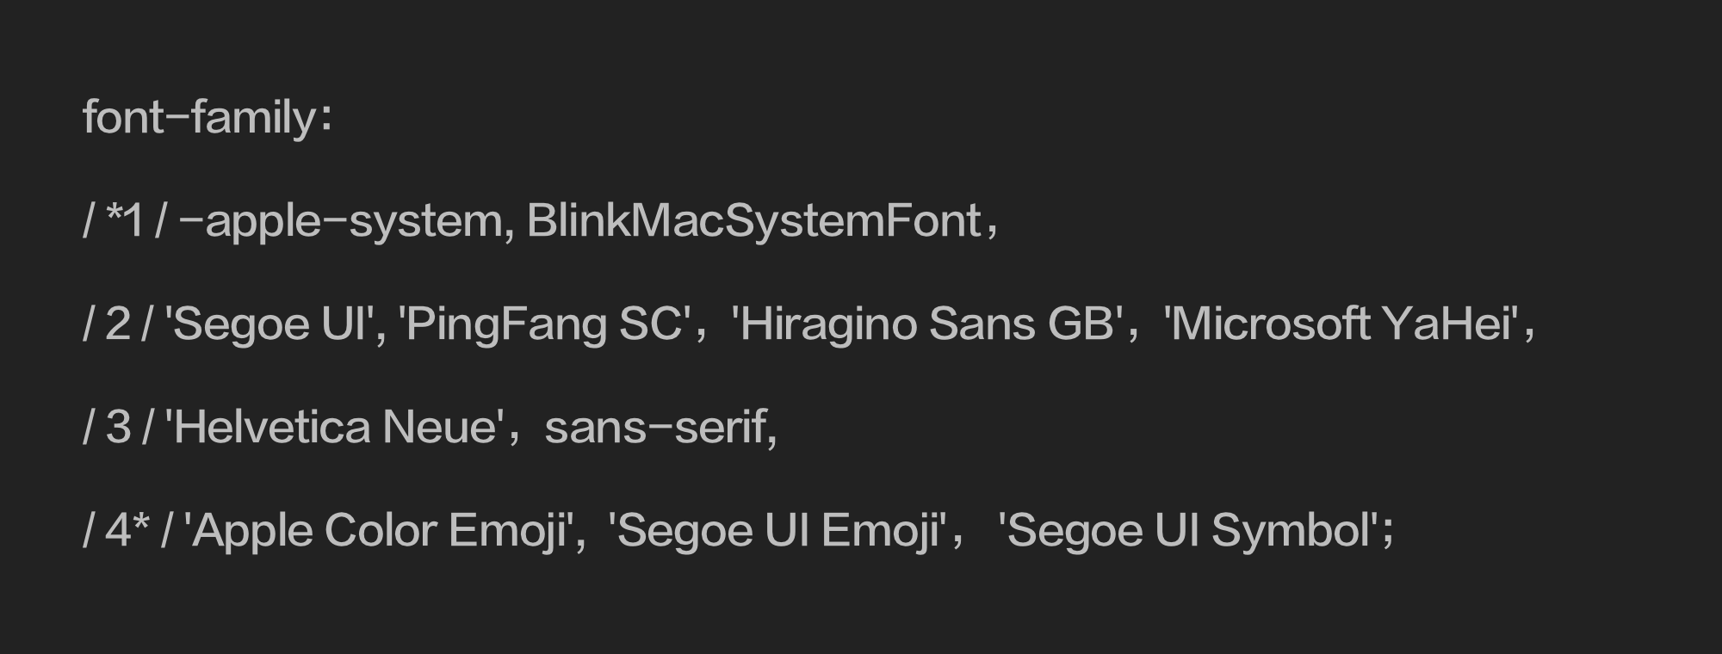Screen dimensions: 1722x654
Task: Click the '/ 2 /' comment marker
Action: point(118,324)
